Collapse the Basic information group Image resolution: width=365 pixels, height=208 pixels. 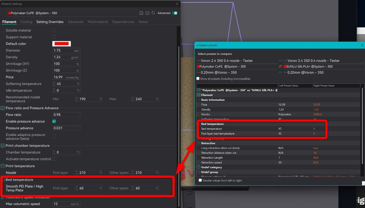click(x=199, y=100)
